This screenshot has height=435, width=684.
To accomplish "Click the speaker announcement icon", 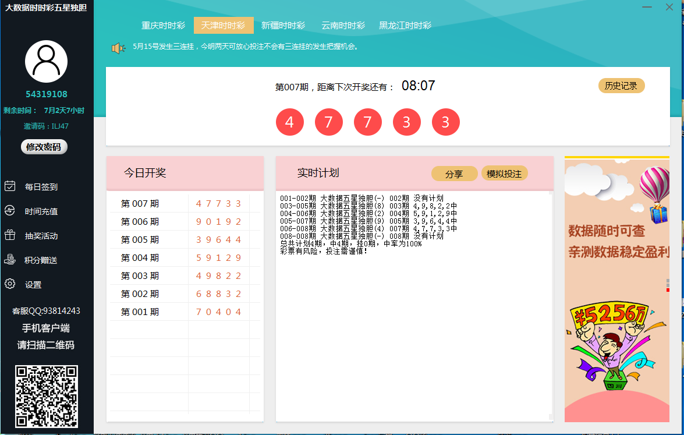I will 118,48.
